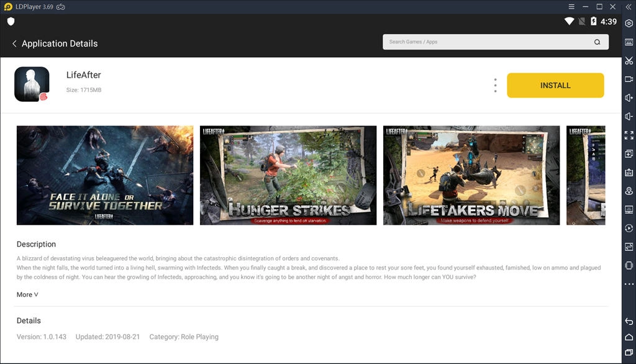Collapse the sidebar with double chevron
Screen dimensions: 636x364
tap(629, 6)
